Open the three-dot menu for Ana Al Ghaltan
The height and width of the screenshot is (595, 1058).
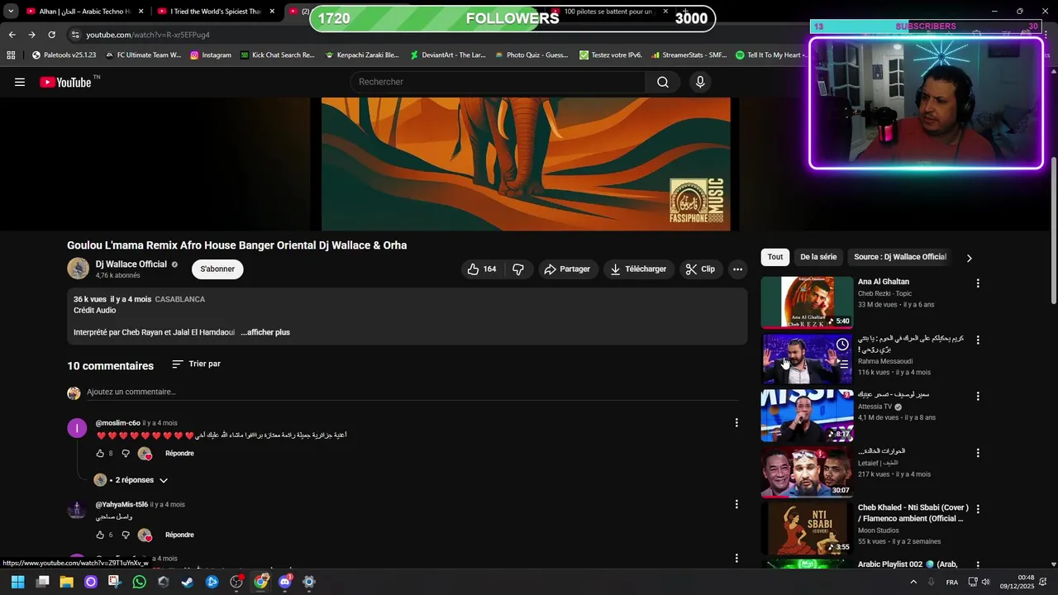pos(978,283)
